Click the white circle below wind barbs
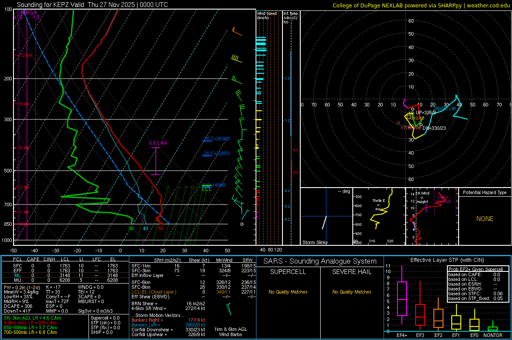Image resolution: width=512 pixels, height=340 pixels. (x=242, y=224)
